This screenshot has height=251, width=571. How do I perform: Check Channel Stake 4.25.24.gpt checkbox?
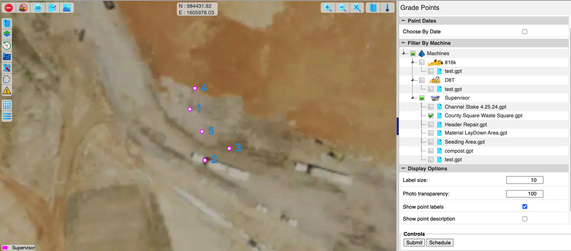tap(431, 107)
